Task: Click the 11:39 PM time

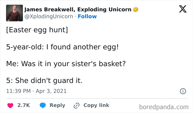Action: 18,91
